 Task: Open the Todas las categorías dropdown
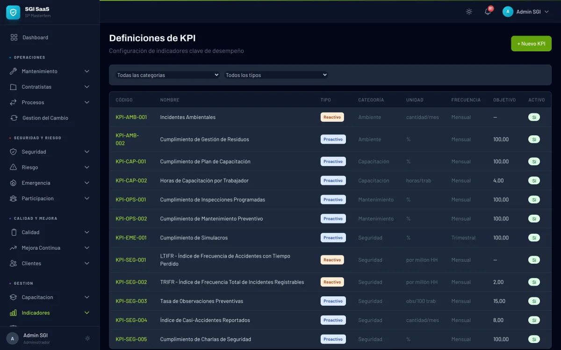click(x=167, y=75)
